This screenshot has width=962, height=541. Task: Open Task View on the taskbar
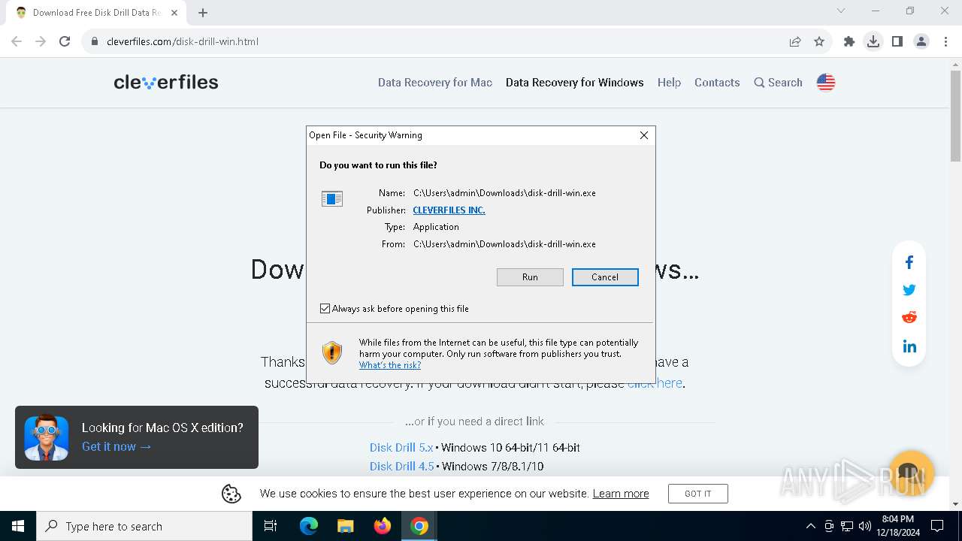(271, 526)
